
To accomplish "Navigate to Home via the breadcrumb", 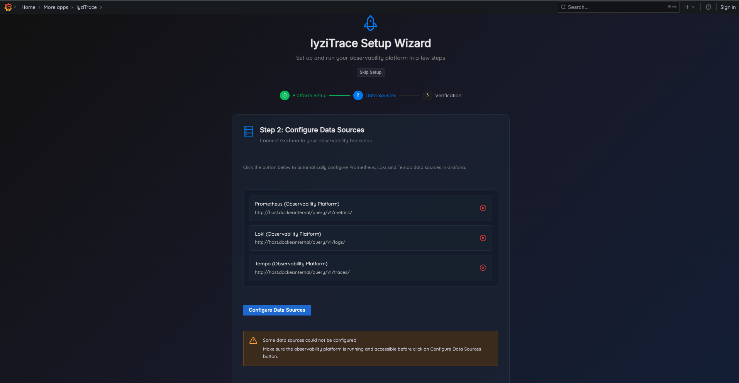I will coord(28,7).
